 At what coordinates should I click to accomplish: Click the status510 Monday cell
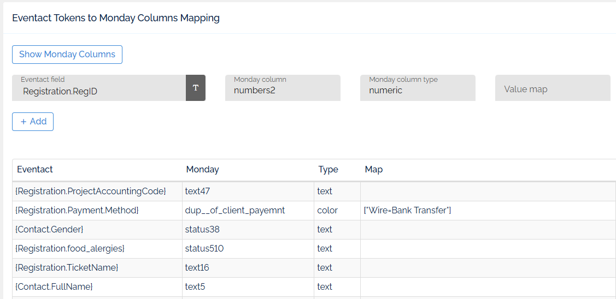pyautogui.click(x=248, y=249)
